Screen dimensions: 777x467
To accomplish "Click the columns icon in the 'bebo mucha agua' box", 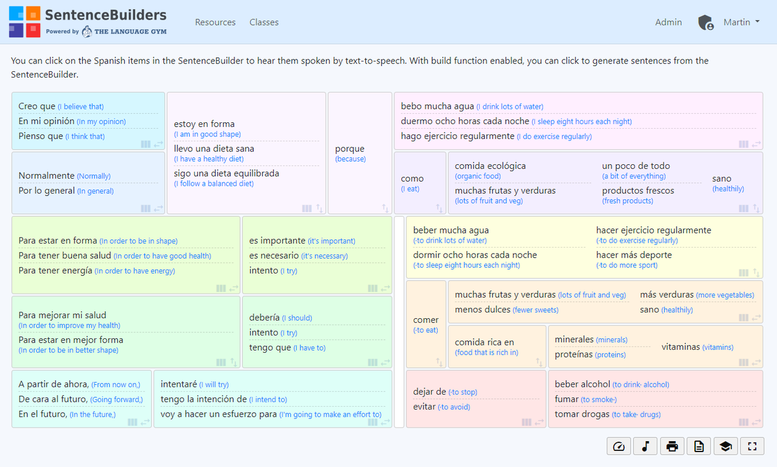I will pyautogui.click(x=744, y=144).
